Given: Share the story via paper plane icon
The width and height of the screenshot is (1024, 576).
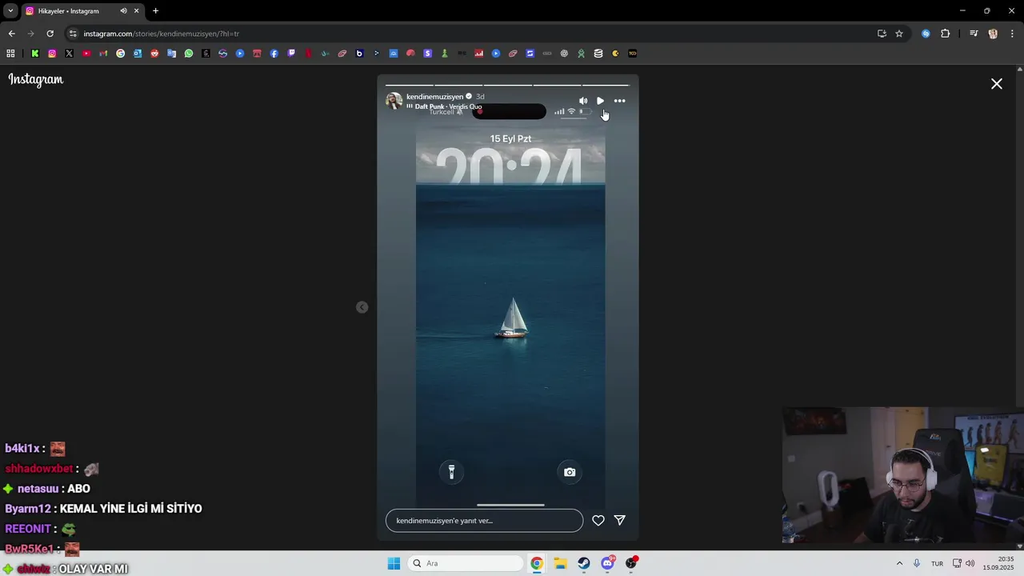Looking at the screenshot, I should click(620, 520).
